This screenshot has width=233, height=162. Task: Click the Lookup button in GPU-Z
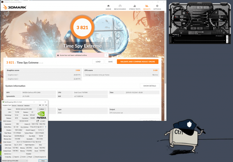point(42,109)
